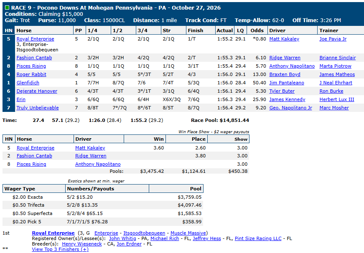Image resolution: width=364 pixels, height=253 pixels.
Task: Select Matt Kakaley in the payouts table
Action: [90, 148]
